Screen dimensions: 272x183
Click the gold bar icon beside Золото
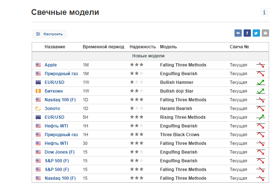pyautogui.click(x=38, y=109)
